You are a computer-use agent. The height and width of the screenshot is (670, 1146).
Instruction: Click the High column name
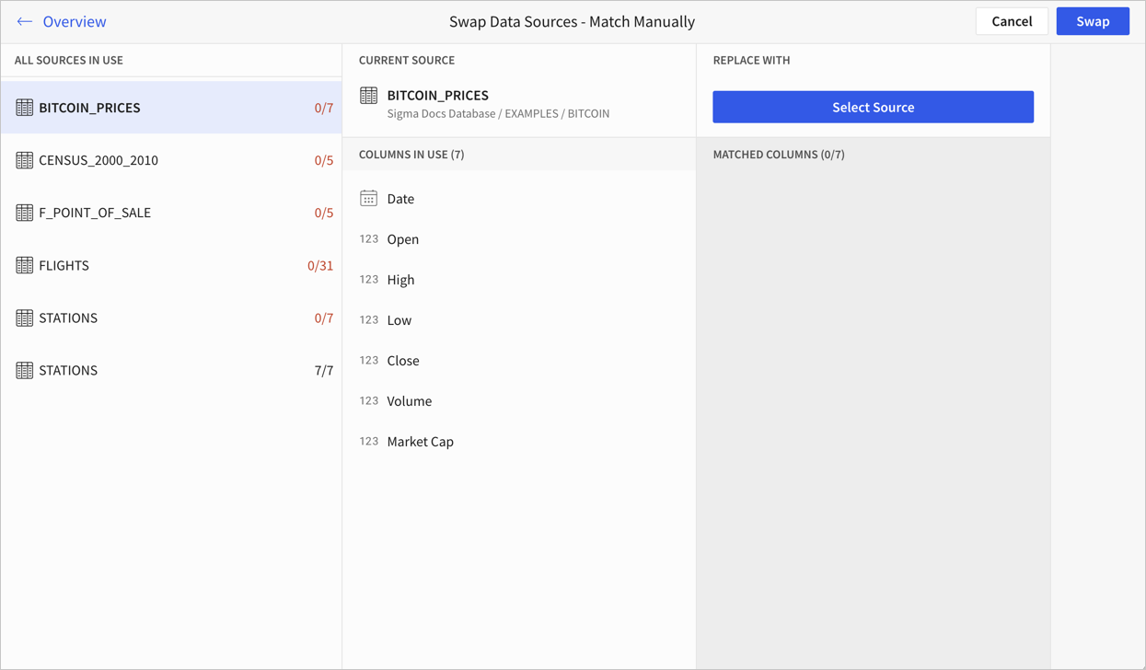pos(400,280)
